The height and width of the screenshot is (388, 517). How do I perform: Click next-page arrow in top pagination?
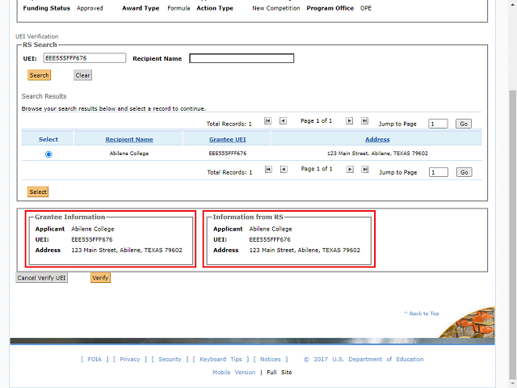[x=350, y=121]
